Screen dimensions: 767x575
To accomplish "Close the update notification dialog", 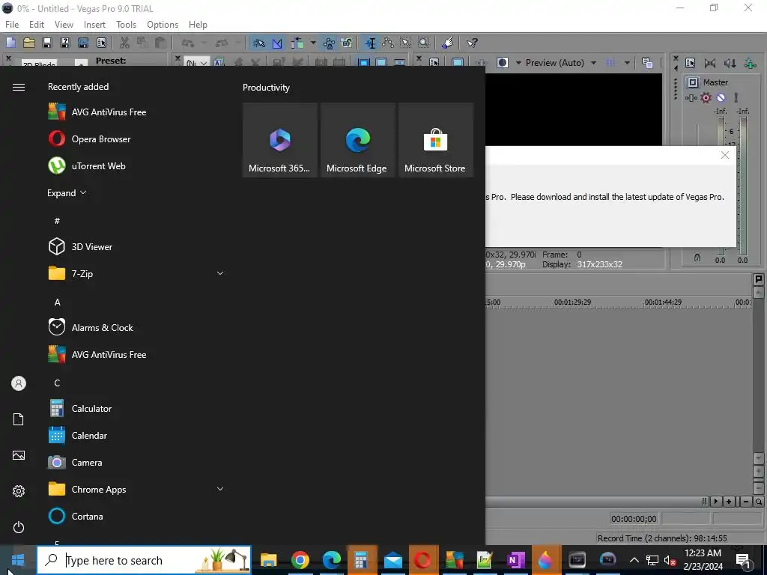I will pos(725,155).
